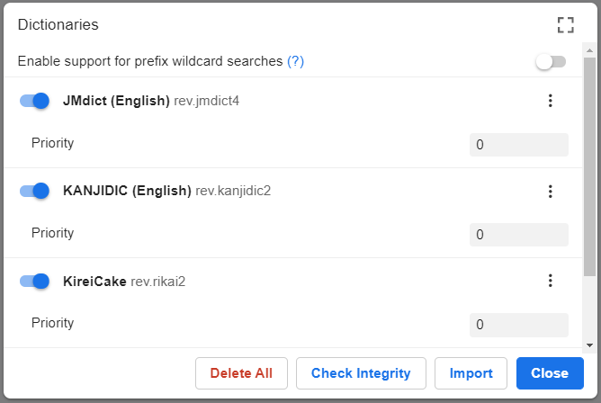Focus the KANJIDIC priority input field

pos(519,235)
